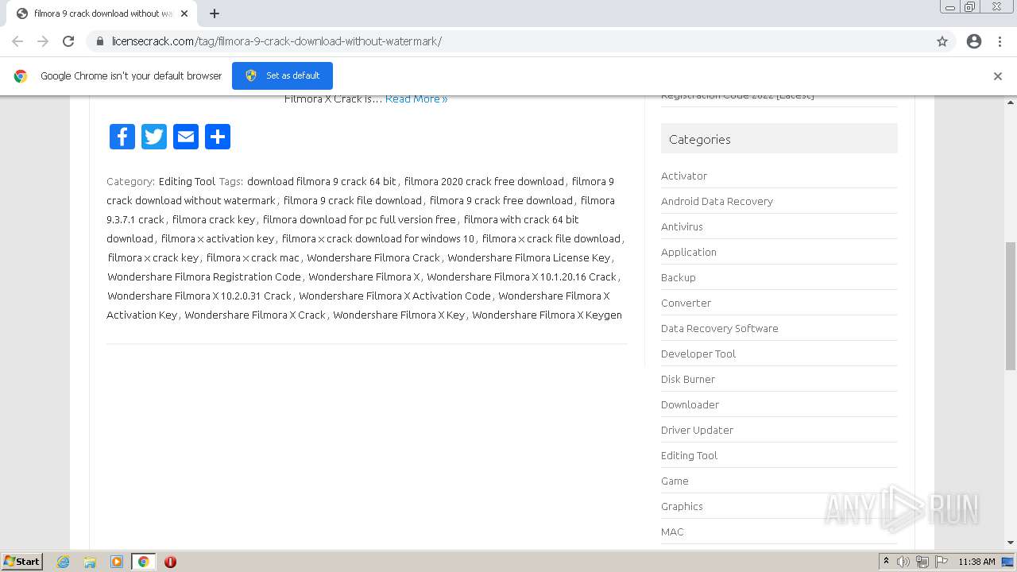Image resolution: width=1017 pixels, height=572 pixels.
Task: Open Driver Updater category
Action: [x=697, y=430]
